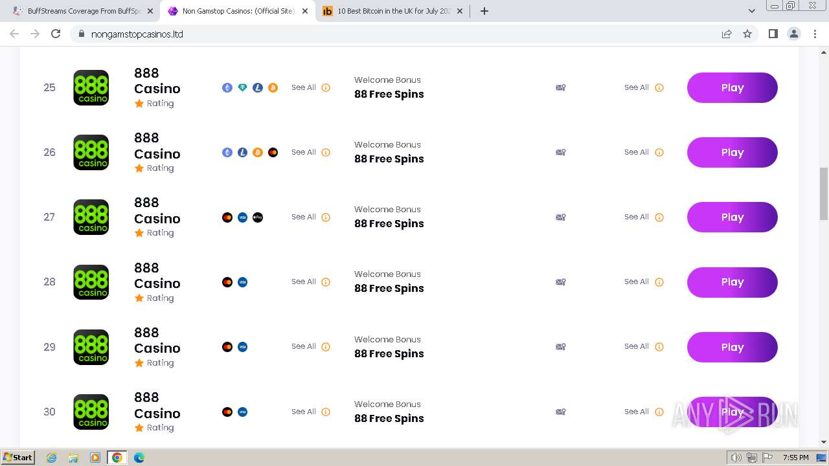The height and width of the screenshot is (466, 829).
Task: Open the browser side panel
Action: click(773, 34)
